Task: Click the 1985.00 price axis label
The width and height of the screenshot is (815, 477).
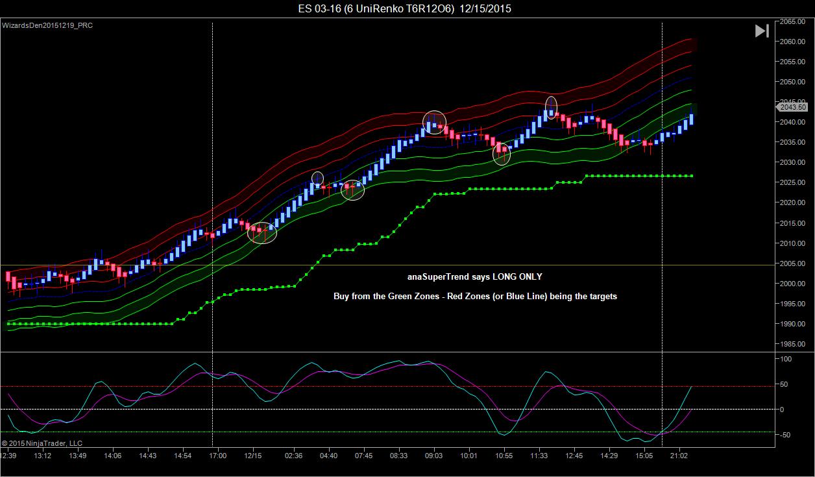Action: coord(792,344)
